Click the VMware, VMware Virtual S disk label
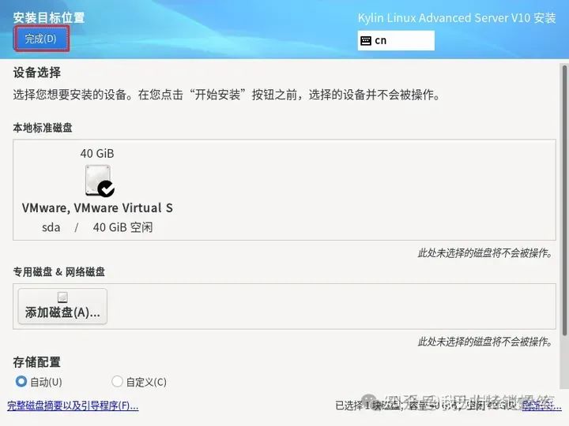 97,208
